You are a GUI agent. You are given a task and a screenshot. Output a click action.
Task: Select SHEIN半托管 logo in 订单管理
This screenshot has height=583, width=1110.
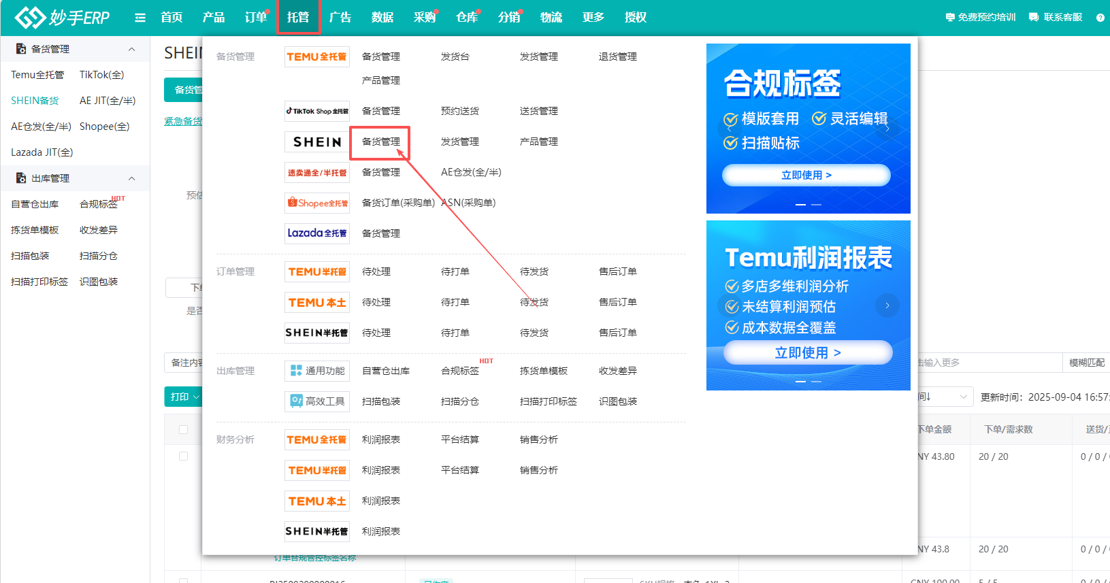coord(317,333)
